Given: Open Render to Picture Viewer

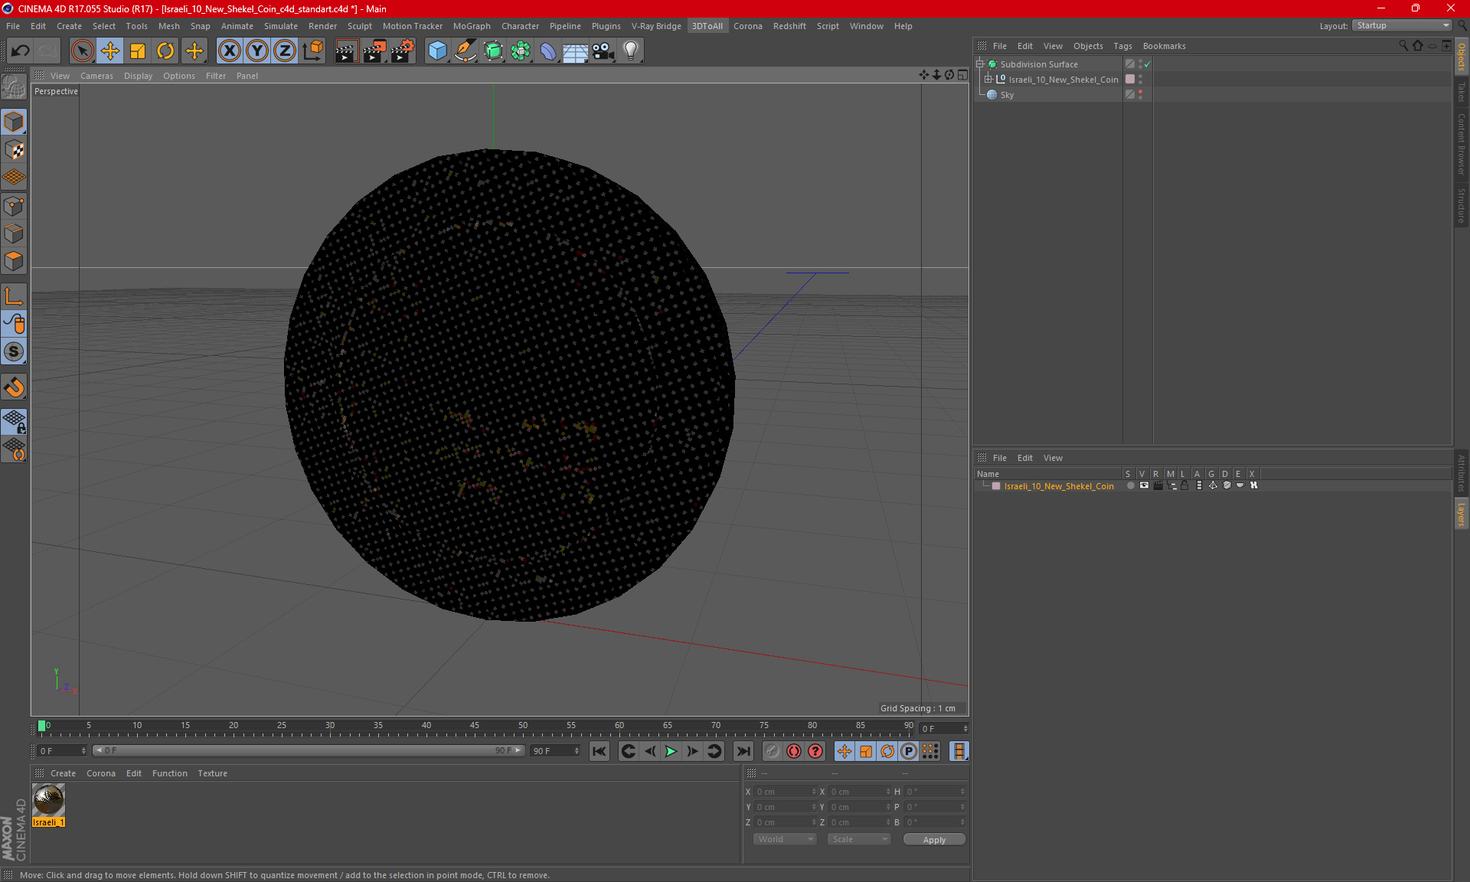Looking at the screenshot, I should pyautogui.click(x=374, y=51).
